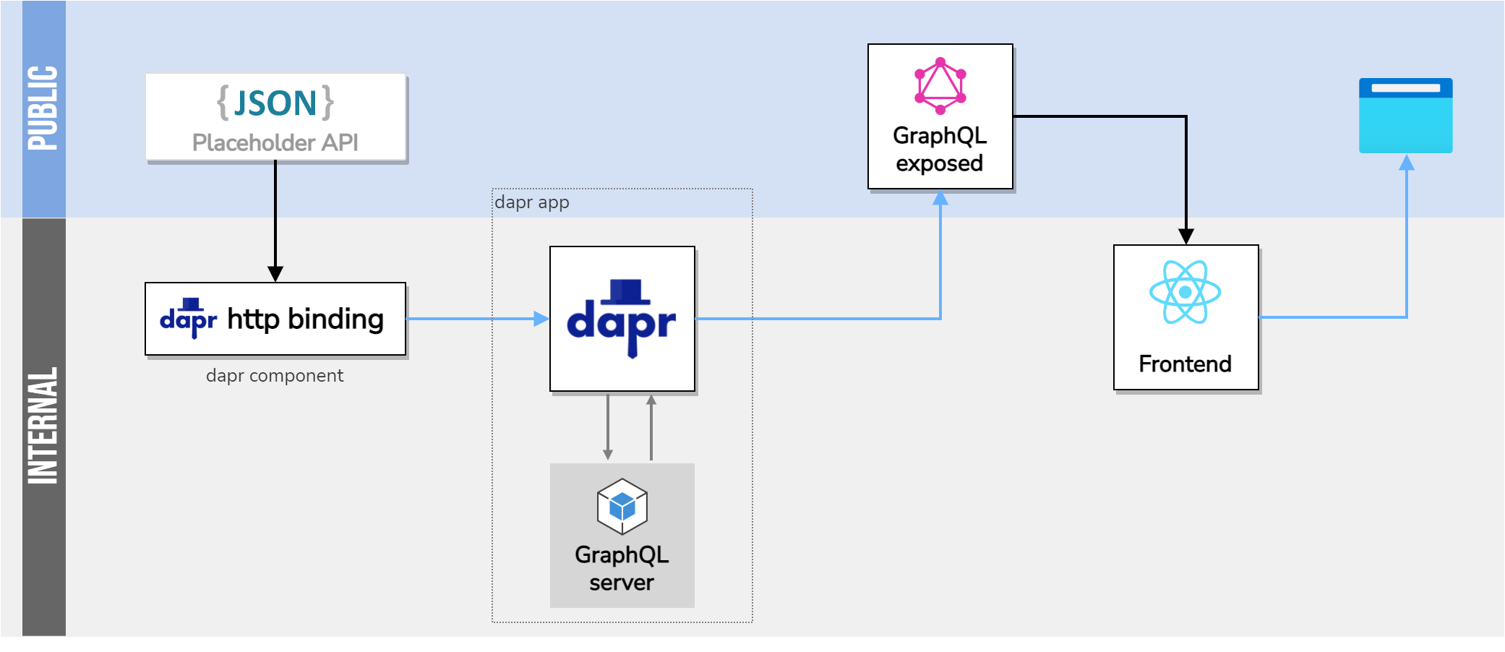Click the 'GraphQL exposed' text
This screenshot has width=1505, height=652.
pos(940,149)
